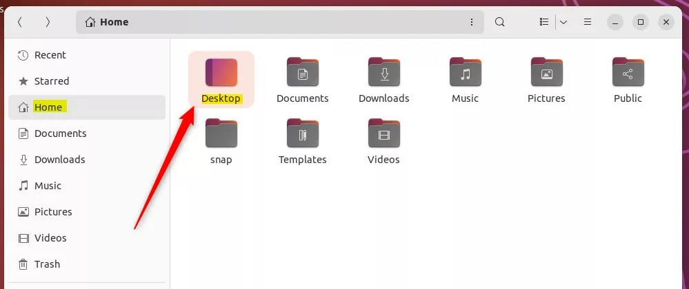Select Music in the sidebar

87,186
